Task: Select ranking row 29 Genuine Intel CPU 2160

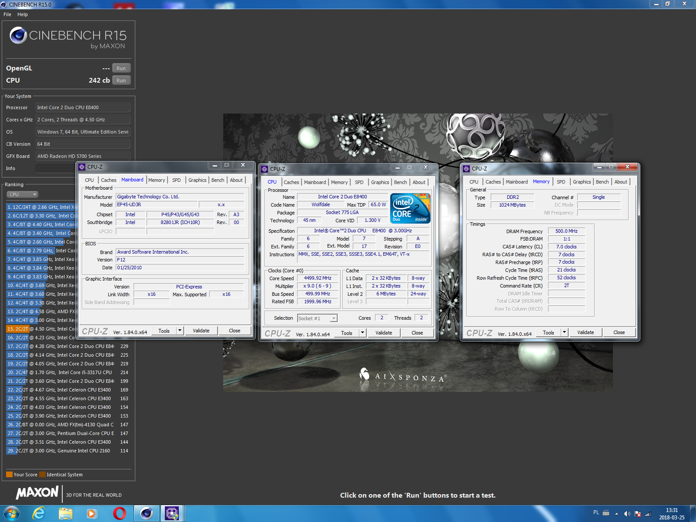Action: 68,451
